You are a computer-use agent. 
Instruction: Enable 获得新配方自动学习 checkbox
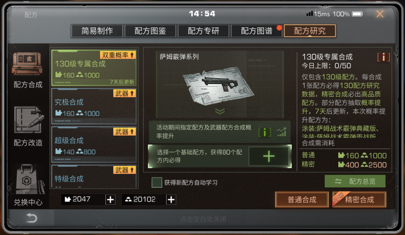click(x=157, y=182)
